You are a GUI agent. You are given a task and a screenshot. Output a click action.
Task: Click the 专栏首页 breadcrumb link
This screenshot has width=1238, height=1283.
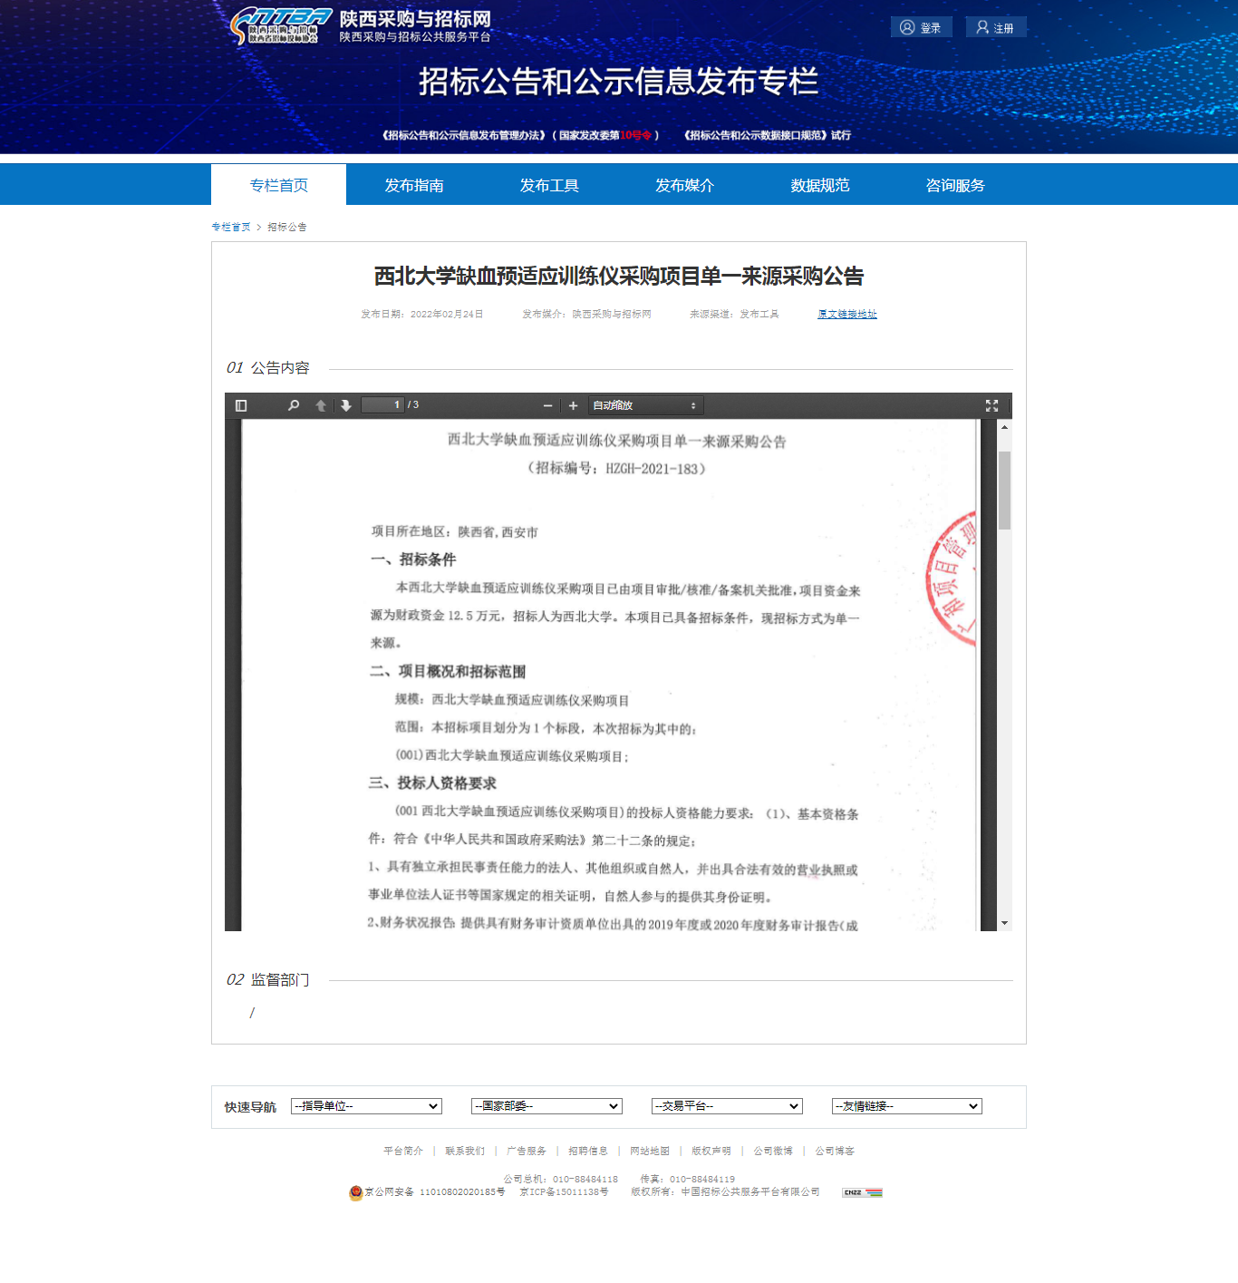click(x=231, y=227)
